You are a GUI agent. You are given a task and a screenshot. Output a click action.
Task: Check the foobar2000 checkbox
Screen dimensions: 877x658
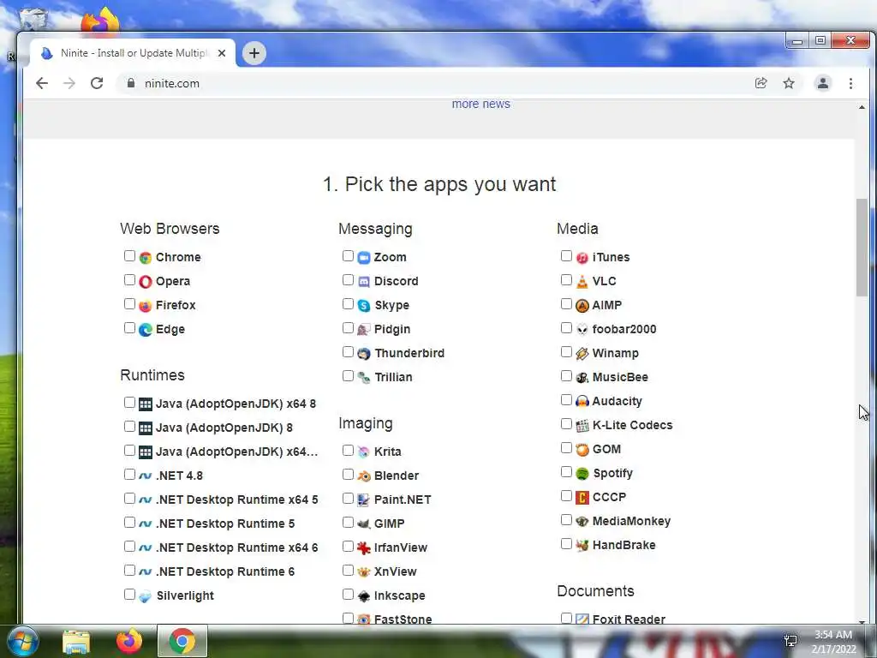tap(566, 328)
